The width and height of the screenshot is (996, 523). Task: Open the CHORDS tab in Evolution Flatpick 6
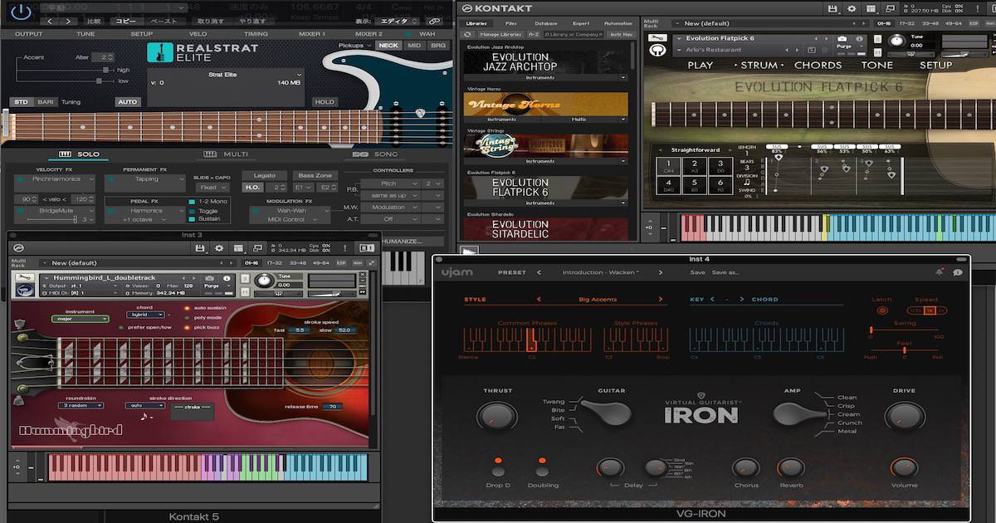[x=818, y=65]
